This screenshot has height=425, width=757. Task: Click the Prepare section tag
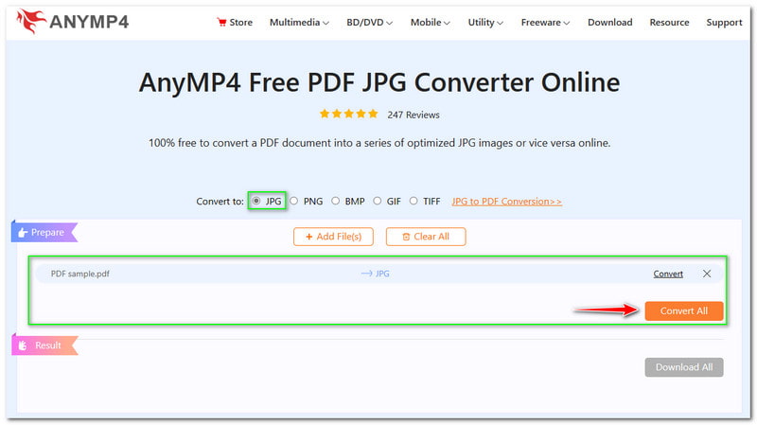44,232
